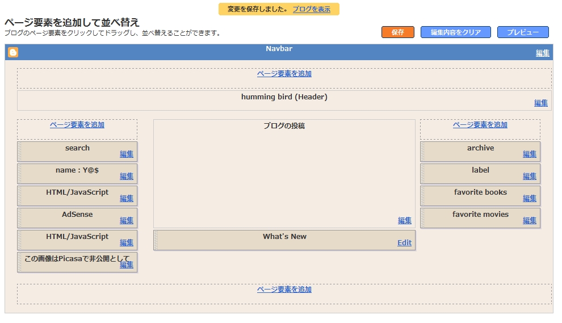The image size is (562, 323).
Task: Edit the favorite books widget
Action: (530, 199)
